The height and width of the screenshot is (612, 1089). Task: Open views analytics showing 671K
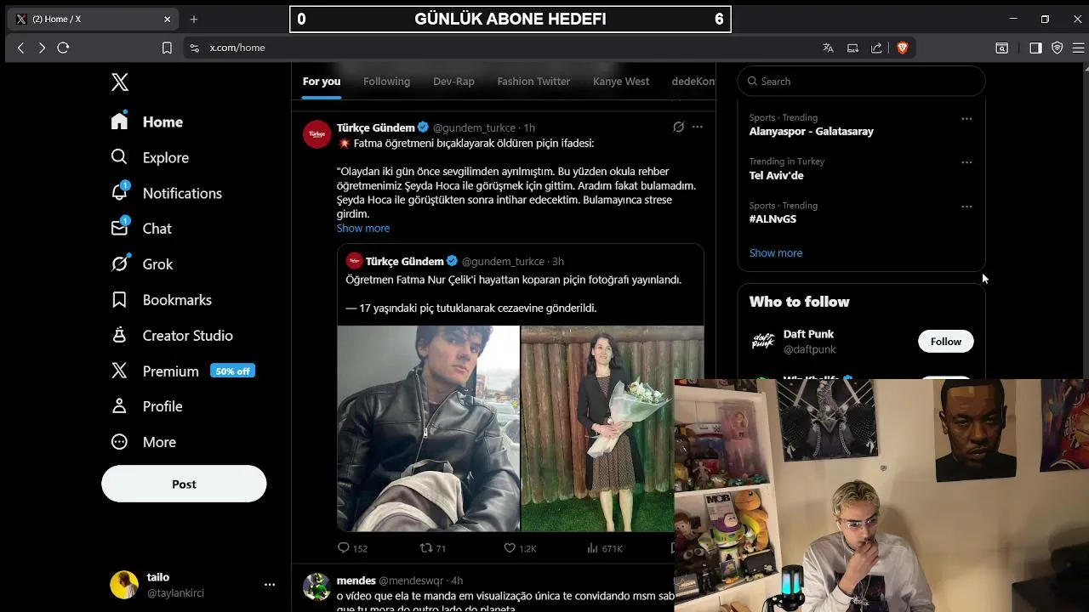click(x=604, y=548)
